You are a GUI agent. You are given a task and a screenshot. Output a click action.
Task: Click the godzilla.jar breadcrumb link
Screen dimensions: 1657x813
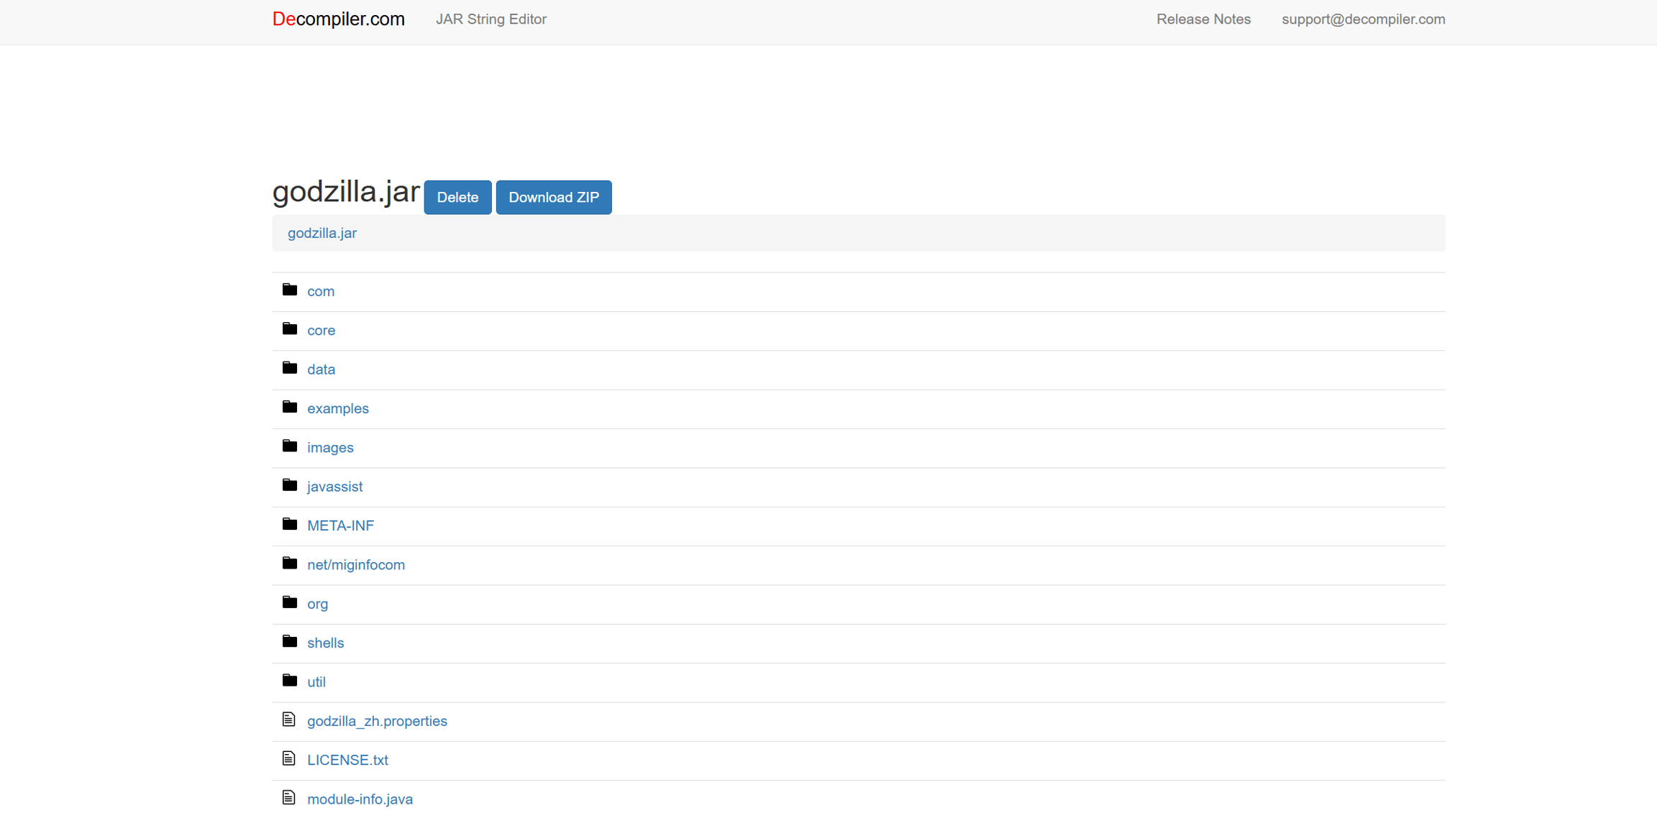(x=321, y=233)
